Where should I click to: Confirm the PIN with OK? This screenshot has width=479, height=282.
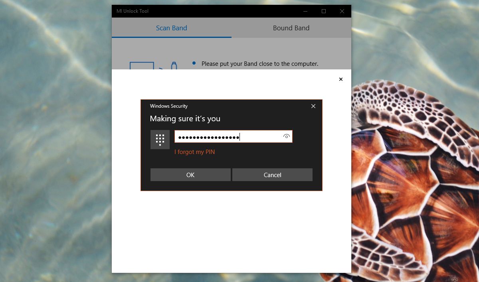[x=190, y=175]
